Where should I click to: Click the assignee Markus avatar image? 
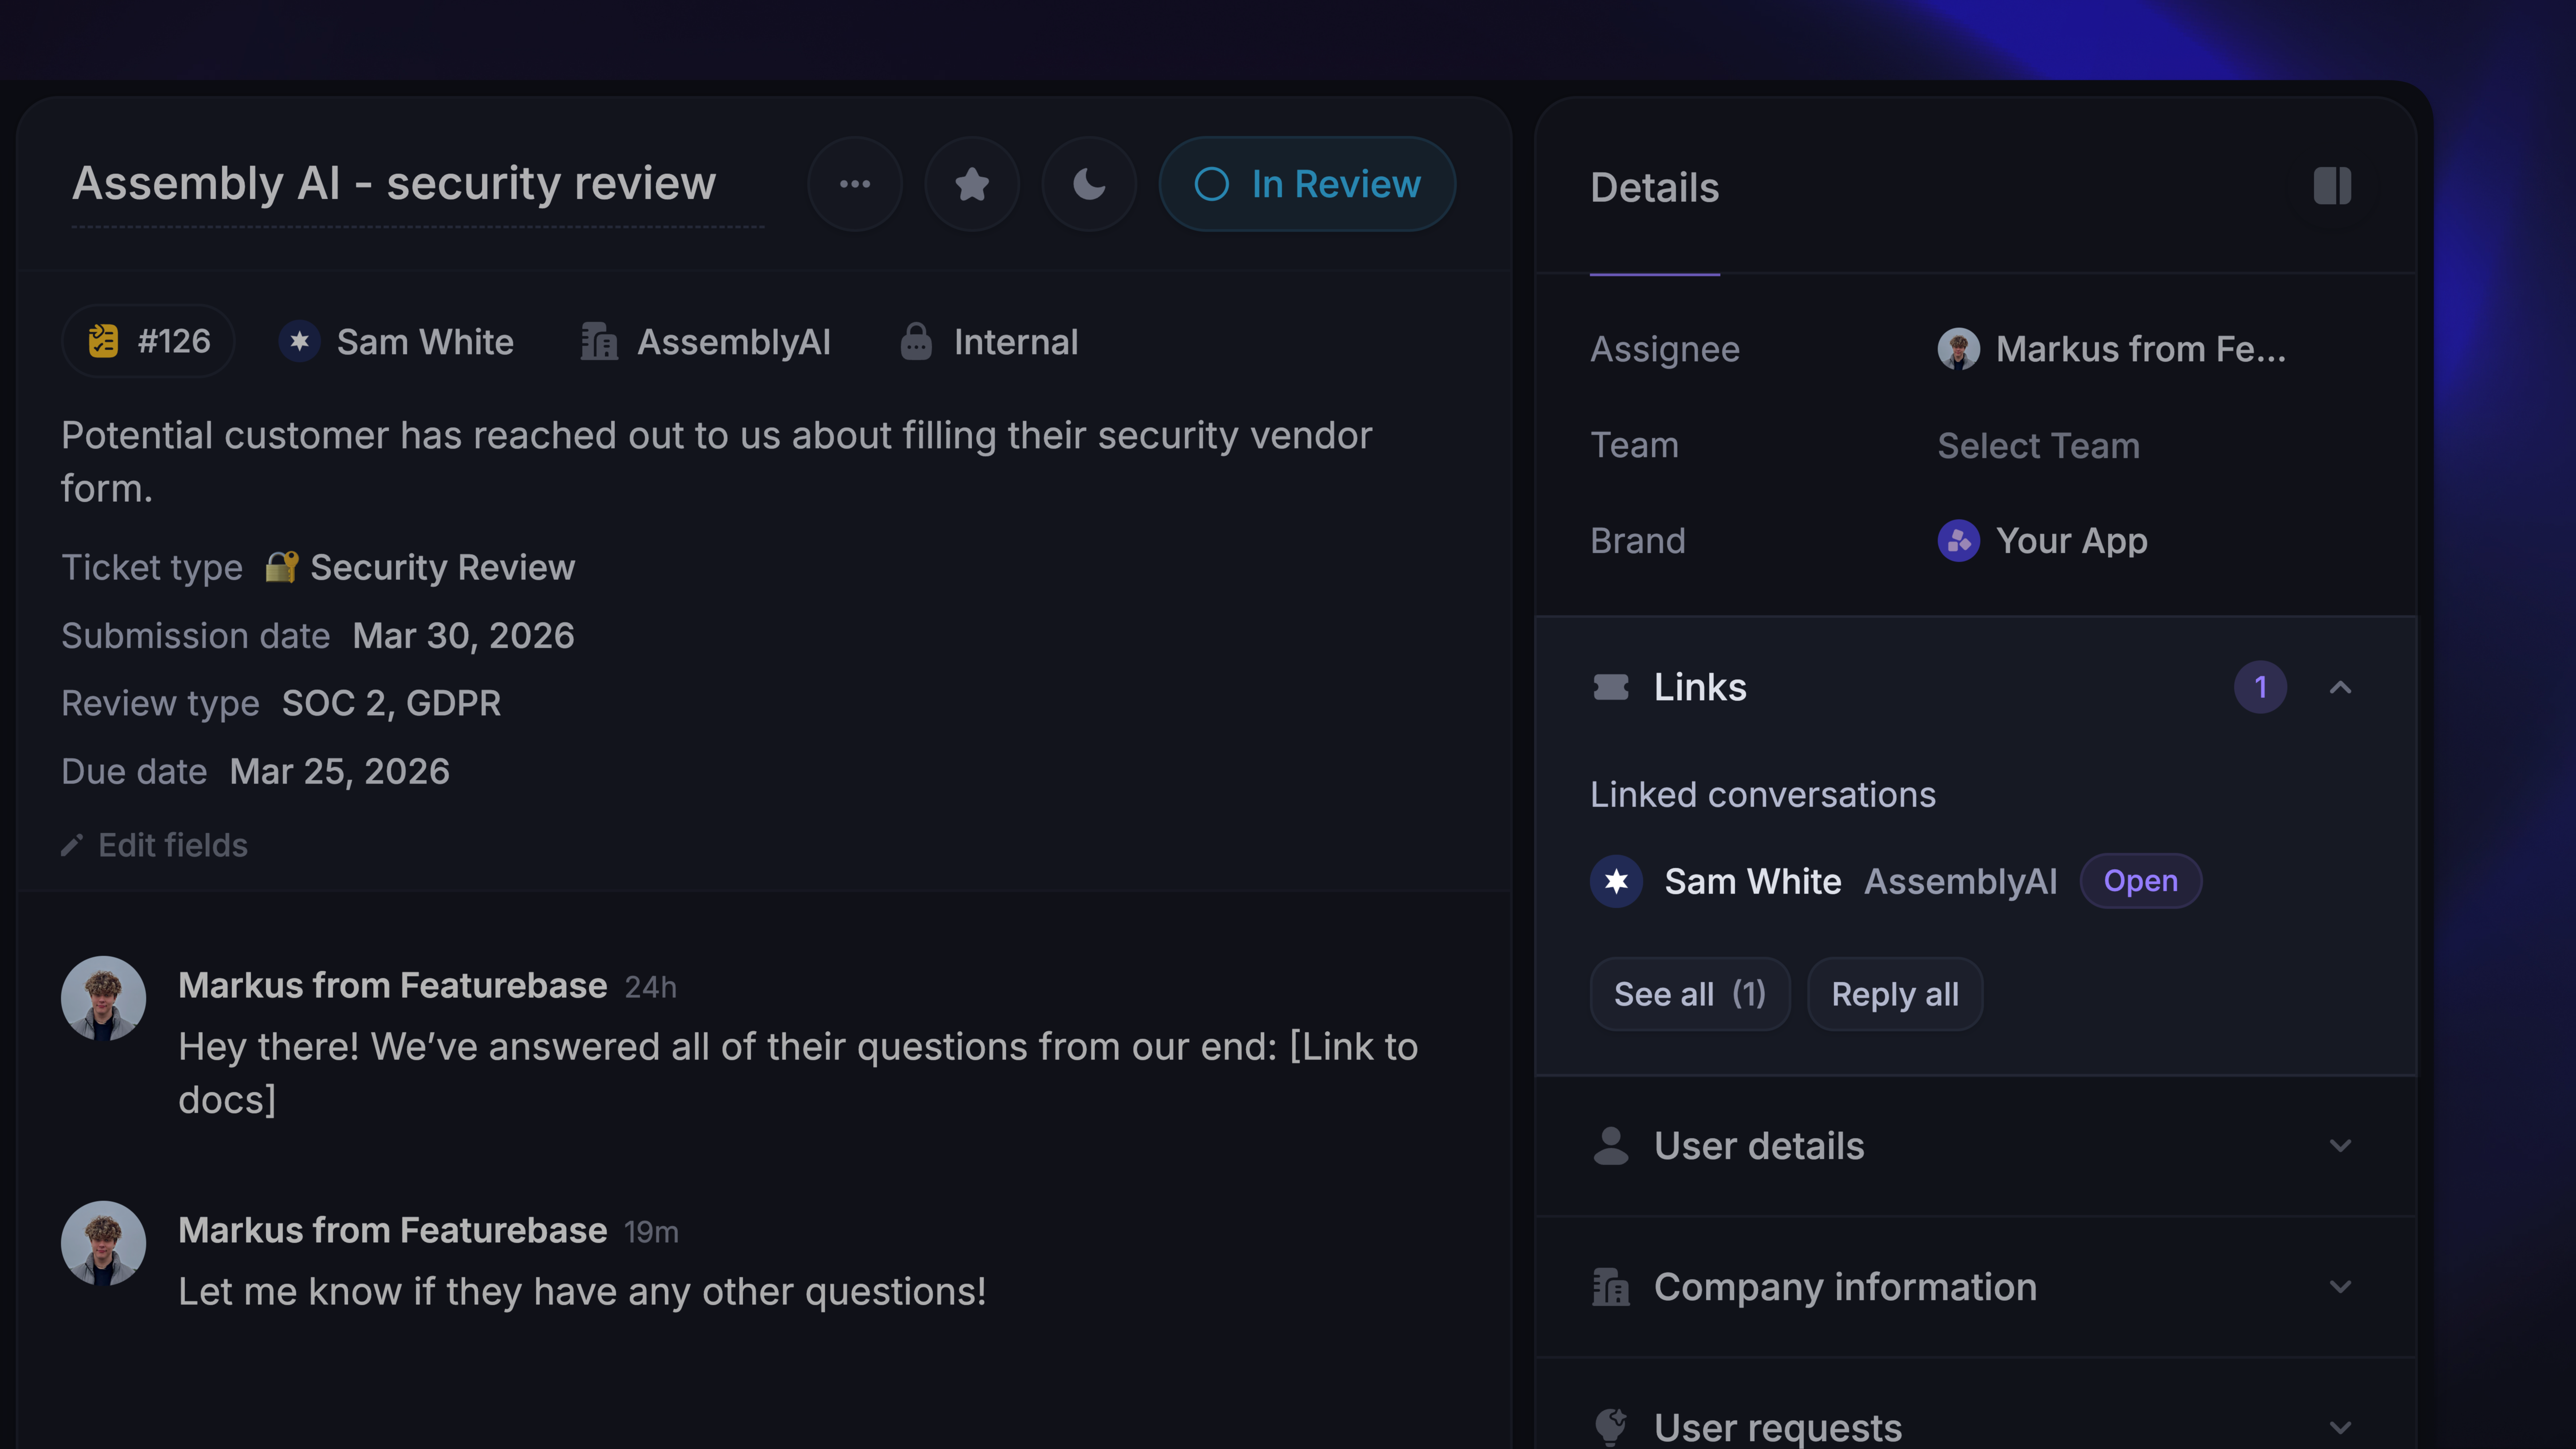point(1958,349)
